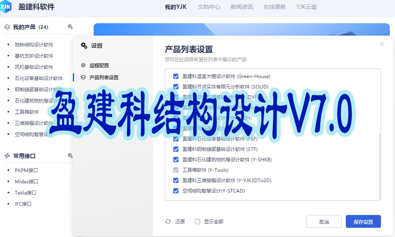The image size is (395, 237).
Task: Select 远程配置 in settings sidebar
Action: click(99, 66)
